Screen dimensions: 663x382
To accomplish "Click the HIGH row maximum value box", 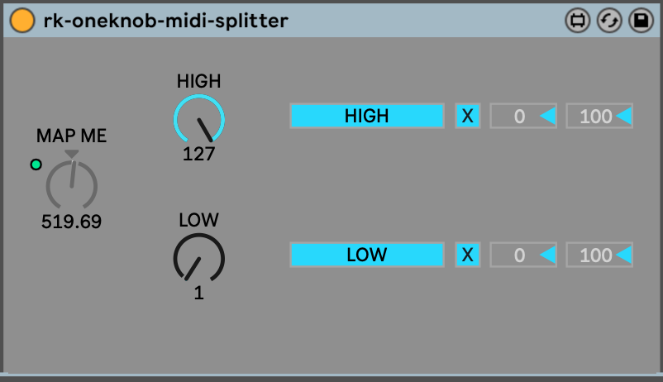I will (x=599, y=117).
